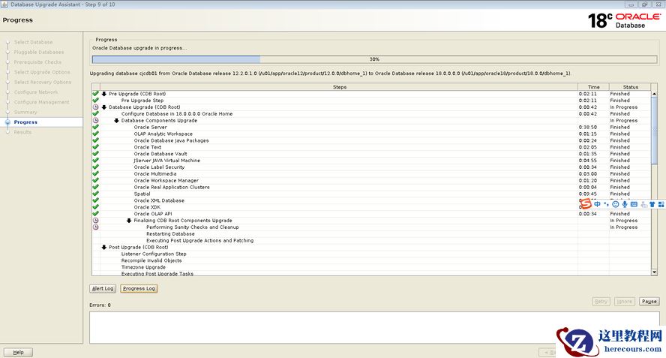666x358 pixels.
Task: Click checkmark next to Oracle Database Vault
Action: coord(95,154)
